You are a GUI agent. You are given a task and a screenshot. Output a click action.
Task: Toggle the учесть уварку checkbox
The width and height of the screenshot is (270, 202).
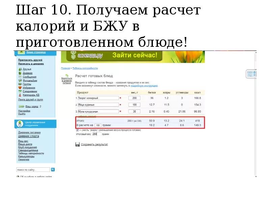point(77,130)
